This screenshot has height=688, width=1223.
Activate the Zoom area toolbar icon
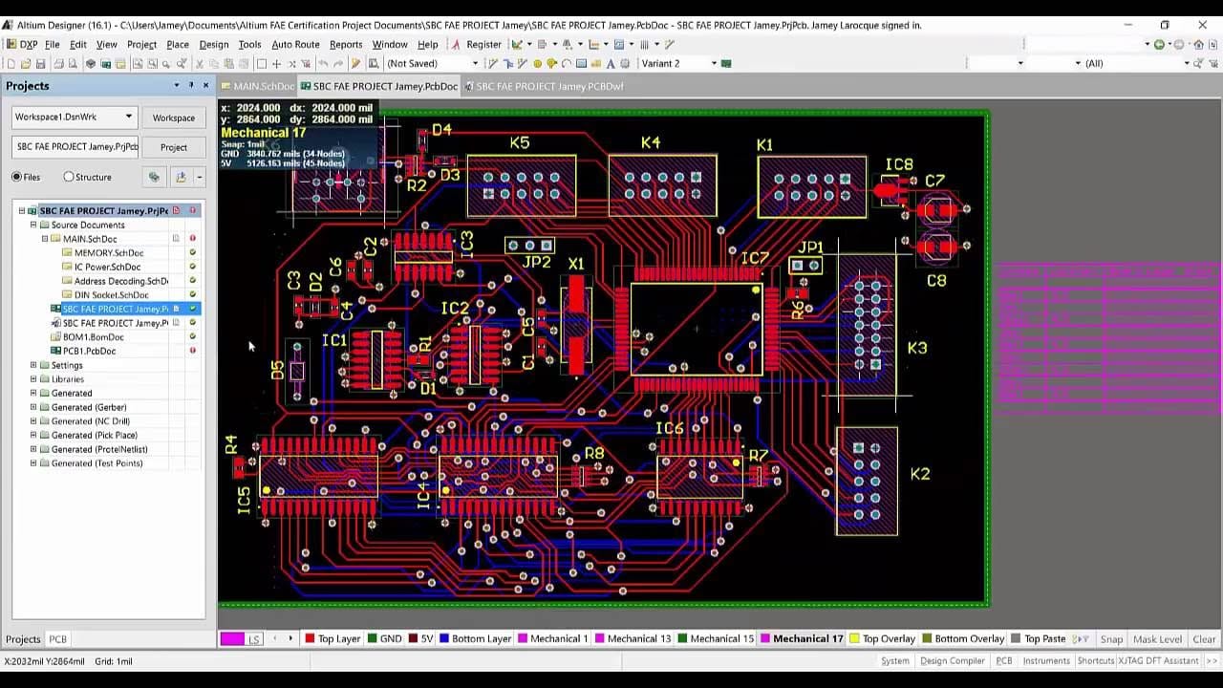[x=165, y=63]
